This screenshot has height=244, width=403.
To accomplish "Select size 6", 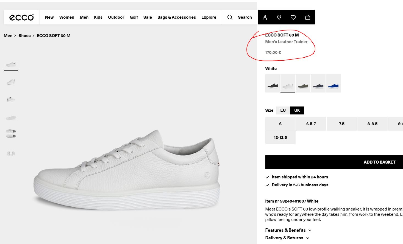I will (x=280, y=124).
